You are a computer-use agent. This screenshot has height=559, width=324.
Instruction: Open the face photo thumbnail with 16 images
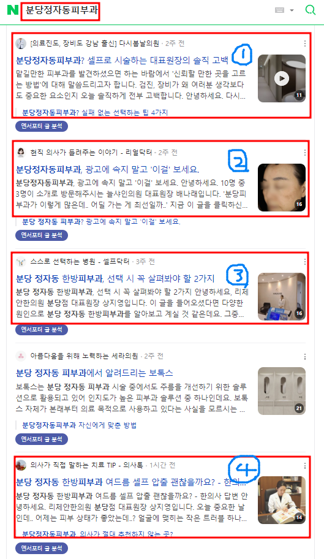[x=282, y=188]
